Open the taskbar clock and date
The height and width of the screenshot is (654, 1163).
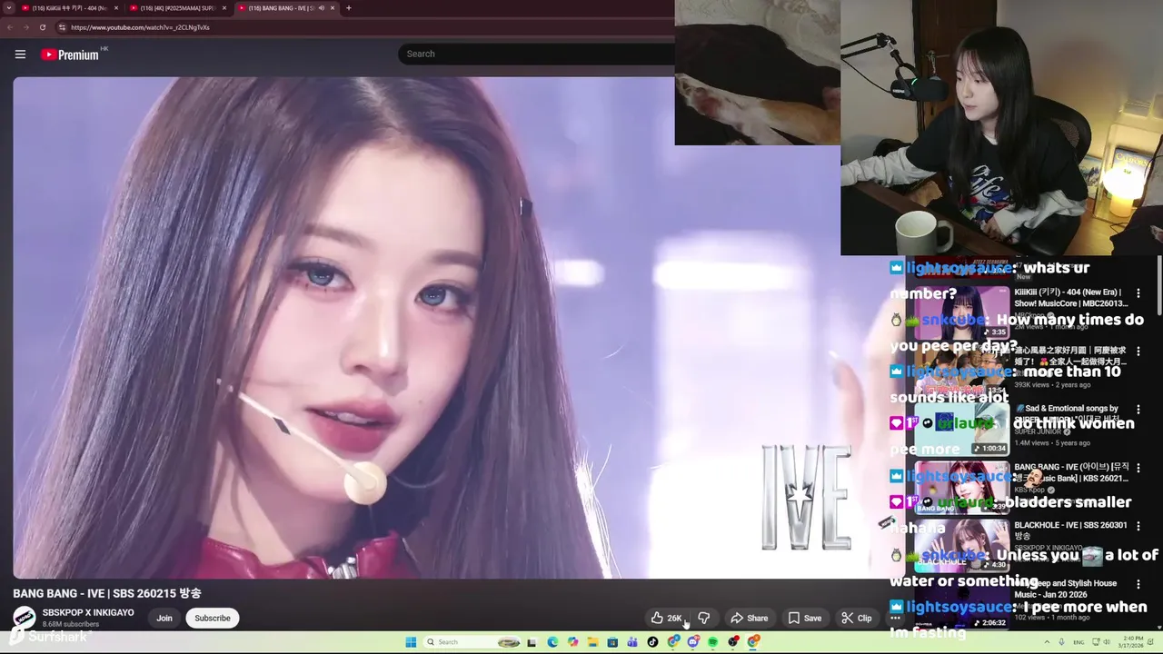(x=1132, y=642)
